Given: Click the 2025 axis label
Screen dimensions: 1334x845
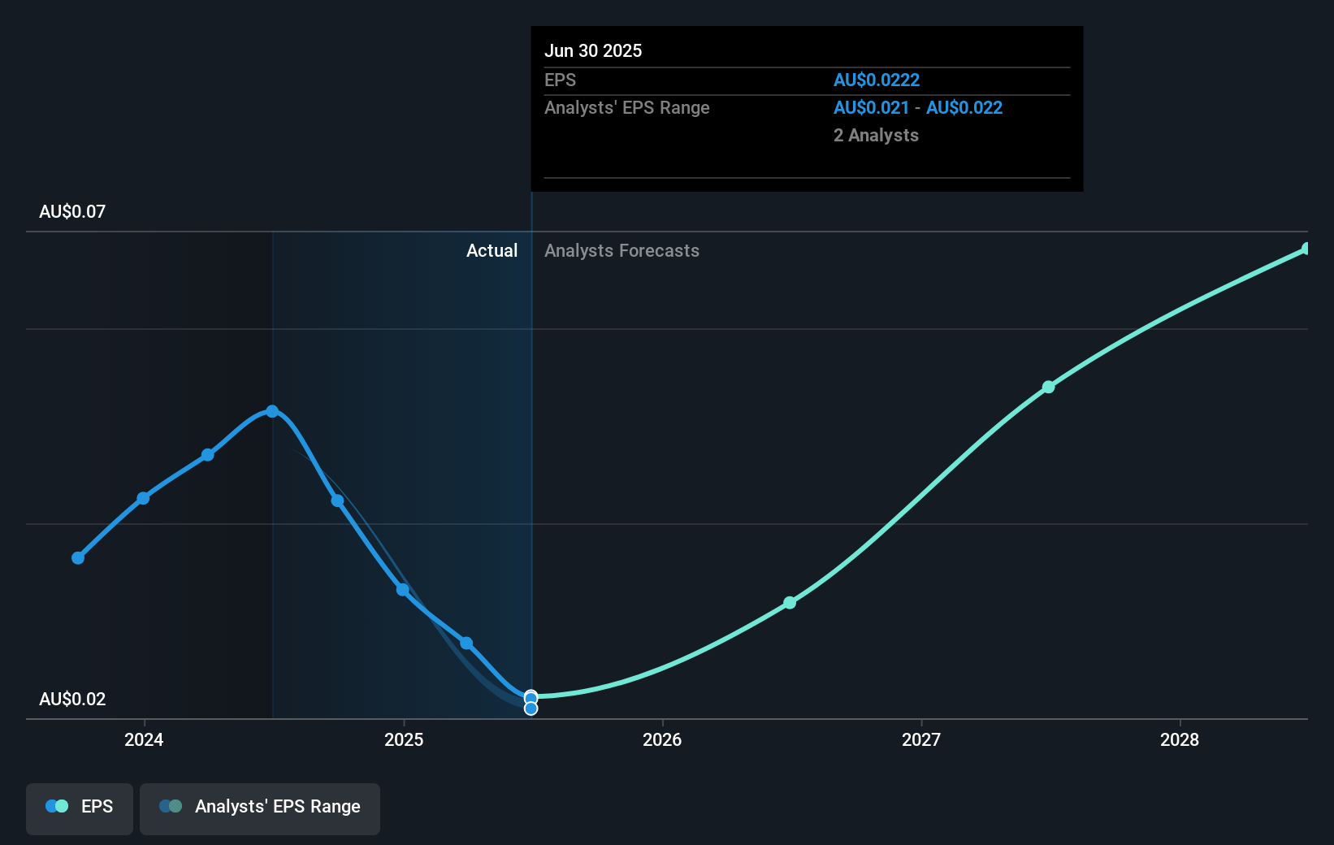Looking at the screenshot, I should point(404,740).
